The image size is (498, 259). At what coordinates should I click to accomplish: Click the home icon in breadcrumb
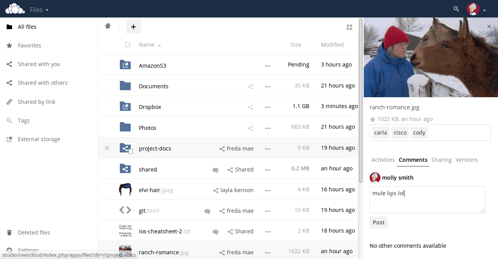[108, 25]
